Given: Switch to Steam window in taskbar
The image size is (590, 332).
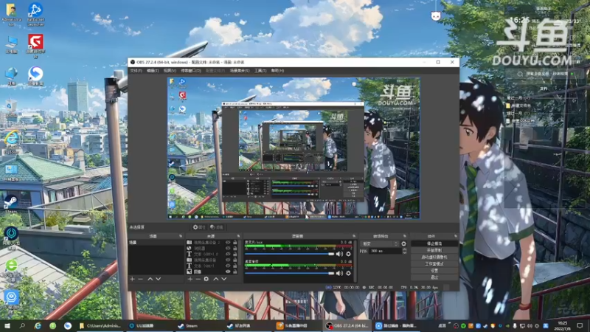Looking at the screenshot, I should [x=198, y=325].
